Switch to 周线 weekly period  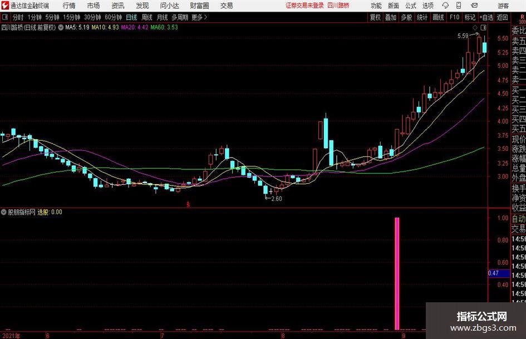[x=146, y=17]
